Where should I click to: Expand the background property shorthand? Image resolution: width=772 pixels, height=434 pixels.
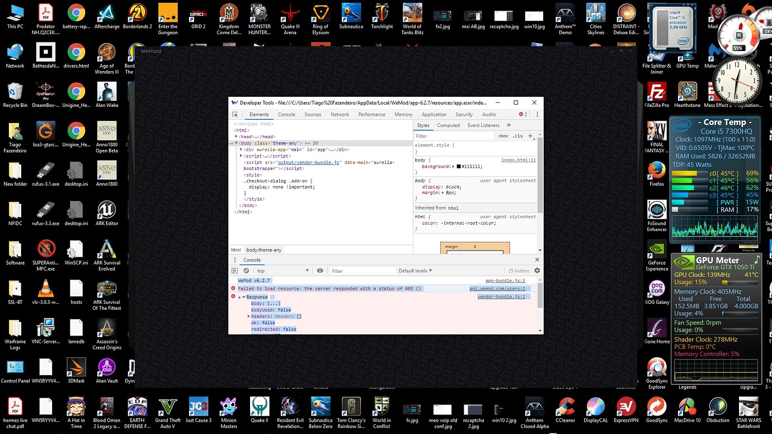point(454,166)
